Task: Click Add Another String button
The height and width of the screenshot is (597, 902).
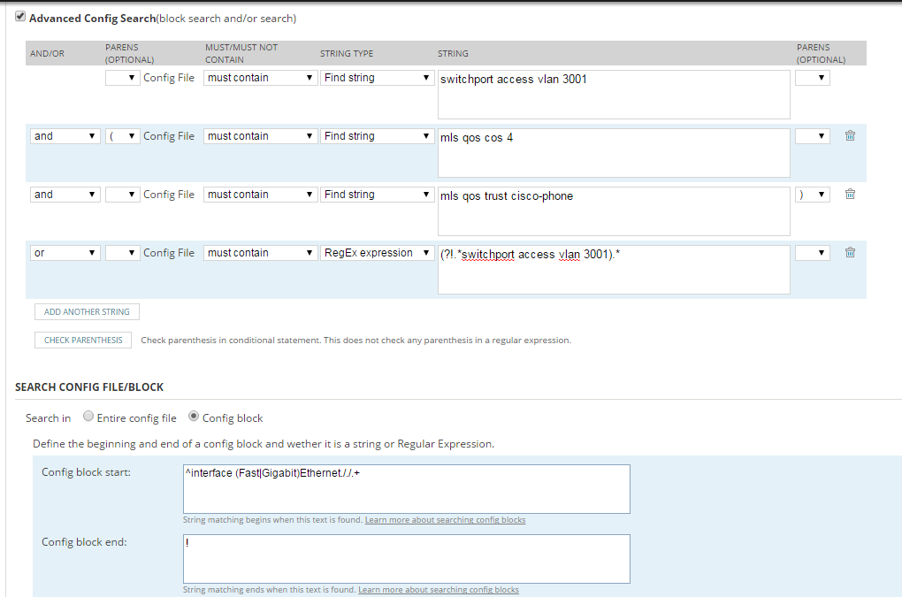Action: click(87, 311)
